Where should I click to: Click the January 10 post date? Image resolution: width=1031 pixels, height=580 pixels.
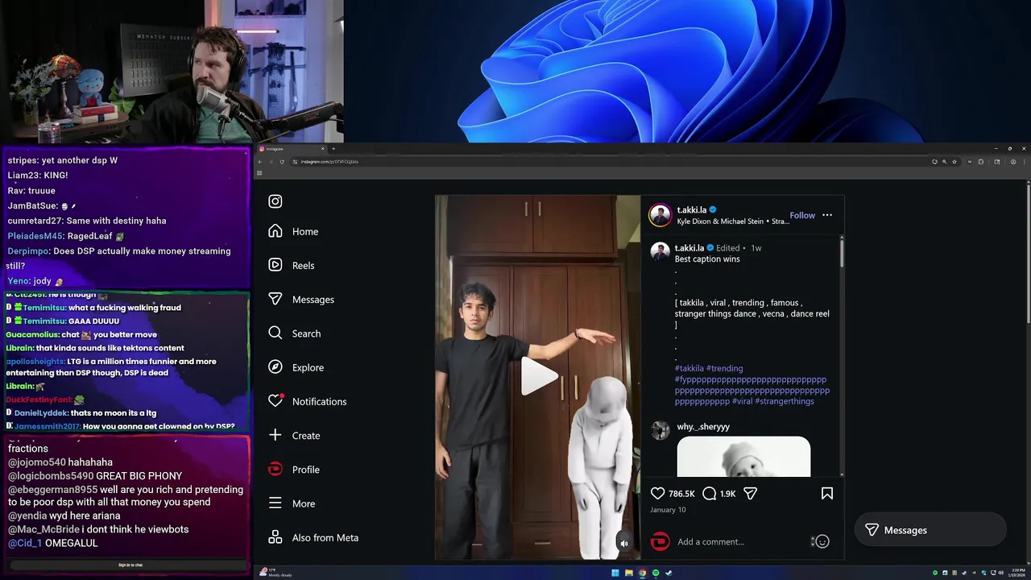668,510
